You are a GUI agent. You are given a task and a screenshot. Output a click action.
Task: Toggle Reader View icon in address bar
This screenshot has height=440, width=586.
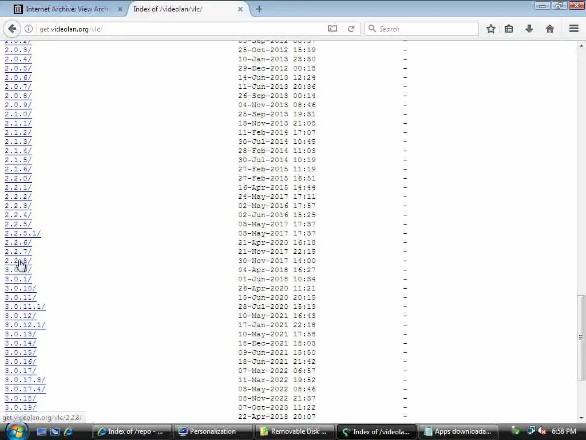point(332,29)
